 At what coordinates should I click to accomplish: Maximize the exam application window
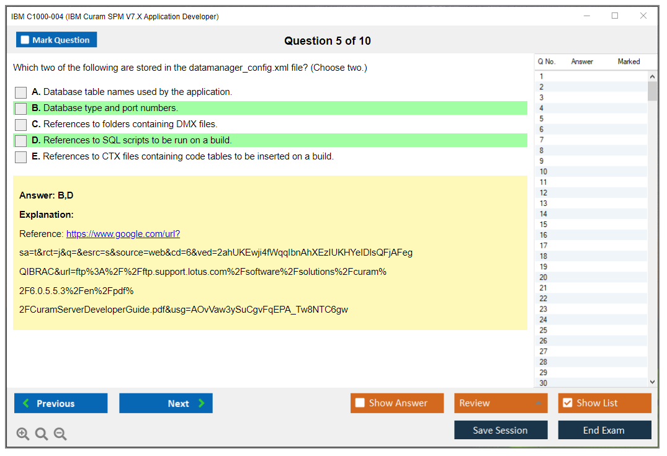tap(615, 16)
